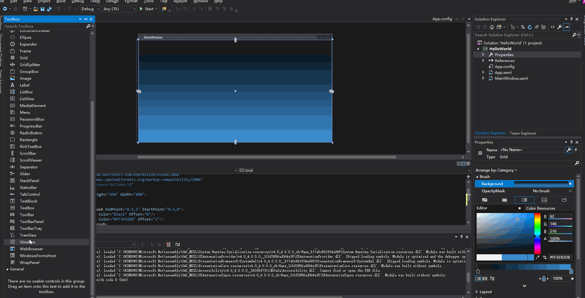Expand the Layout properties category
Screen dimensions: 585x298
pyautogui.click(x=477, y=292)
